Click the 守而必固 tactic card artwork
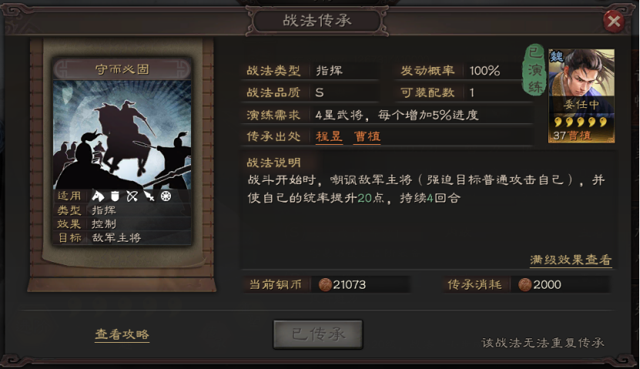640x369 pixels. (x=122, y=135)
